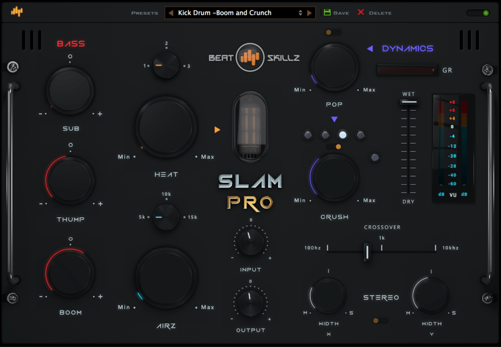The height and width of the screenshot is (347, 501).
Task: Toggle the orange switch above the CRUSH knob
Action: (334, 147)
